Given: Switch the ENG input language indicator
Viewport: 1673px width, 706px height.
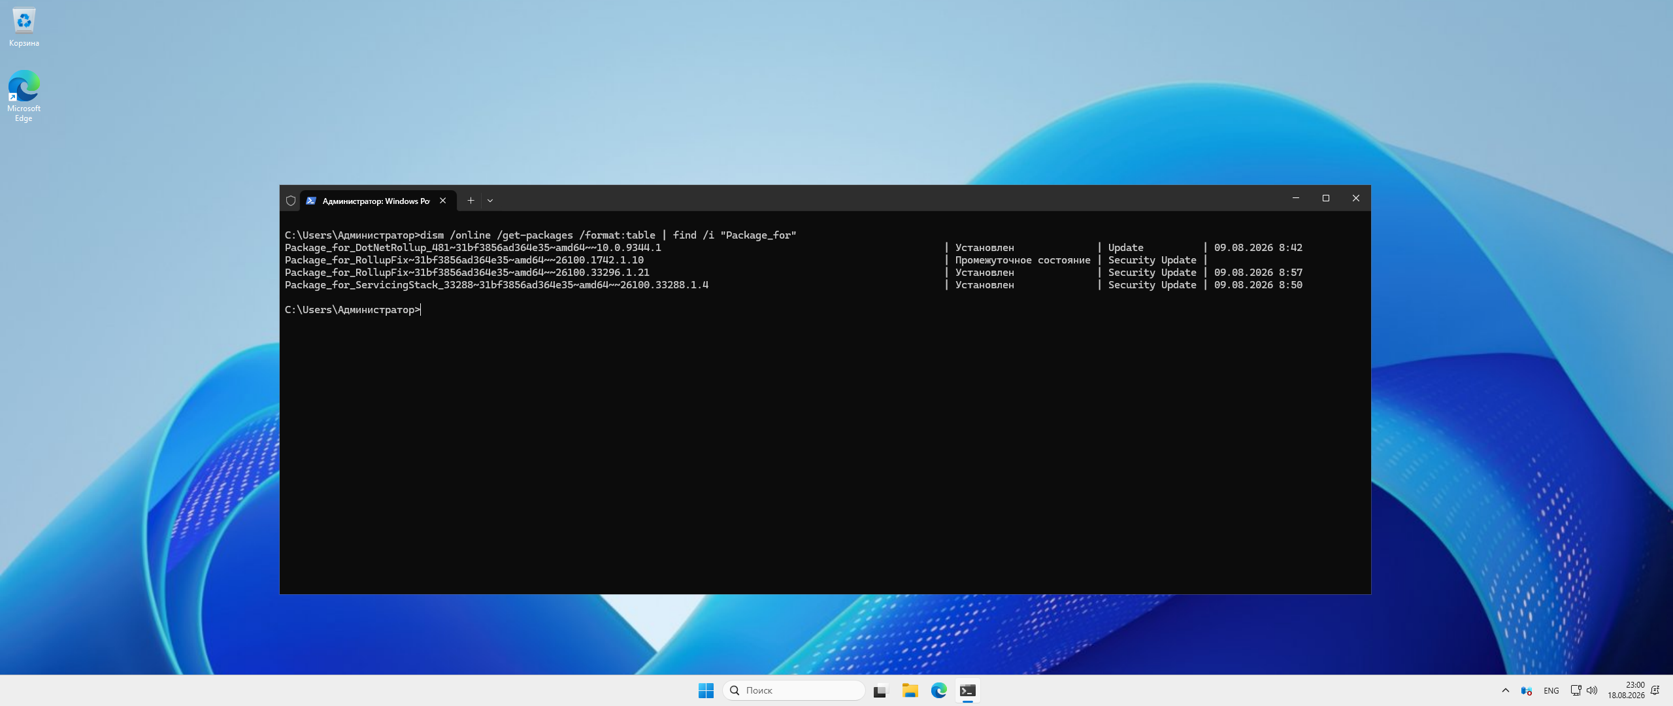Looking at the screenshot, I should 1551,690.
